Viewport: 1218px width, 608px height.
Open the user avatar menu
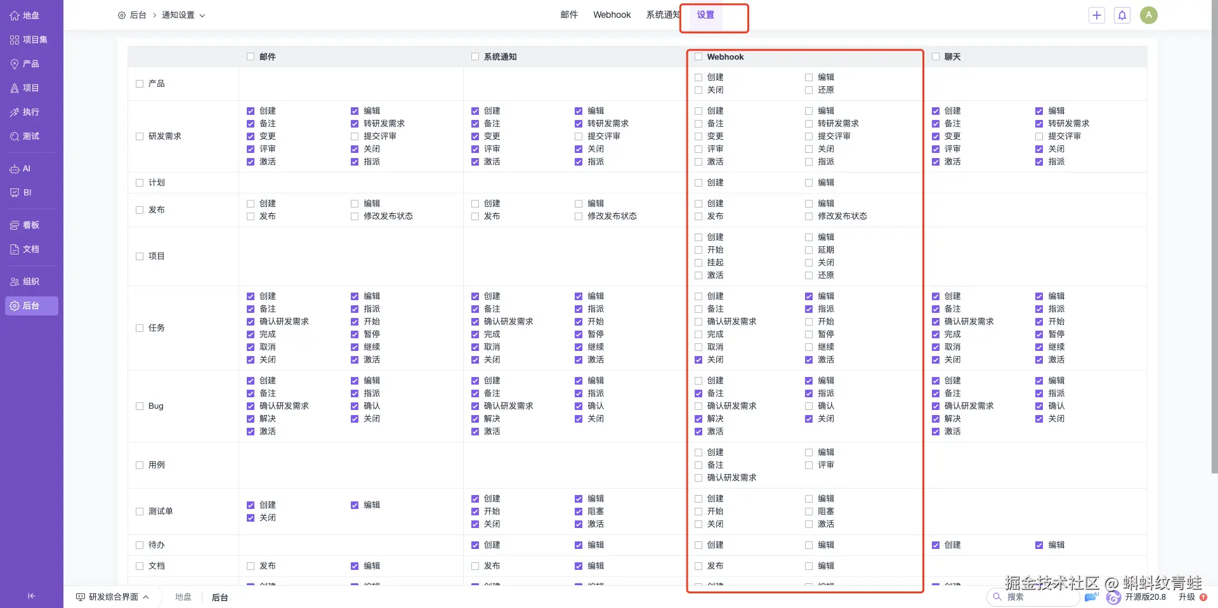tap(1149, 15)
